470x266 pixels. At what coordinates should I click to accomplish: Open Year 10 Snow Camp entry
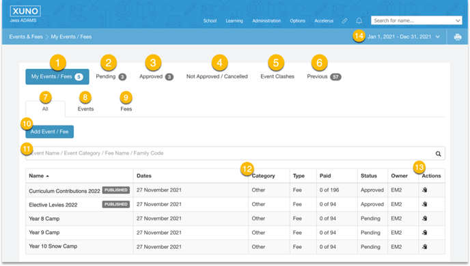pos(53,246)
